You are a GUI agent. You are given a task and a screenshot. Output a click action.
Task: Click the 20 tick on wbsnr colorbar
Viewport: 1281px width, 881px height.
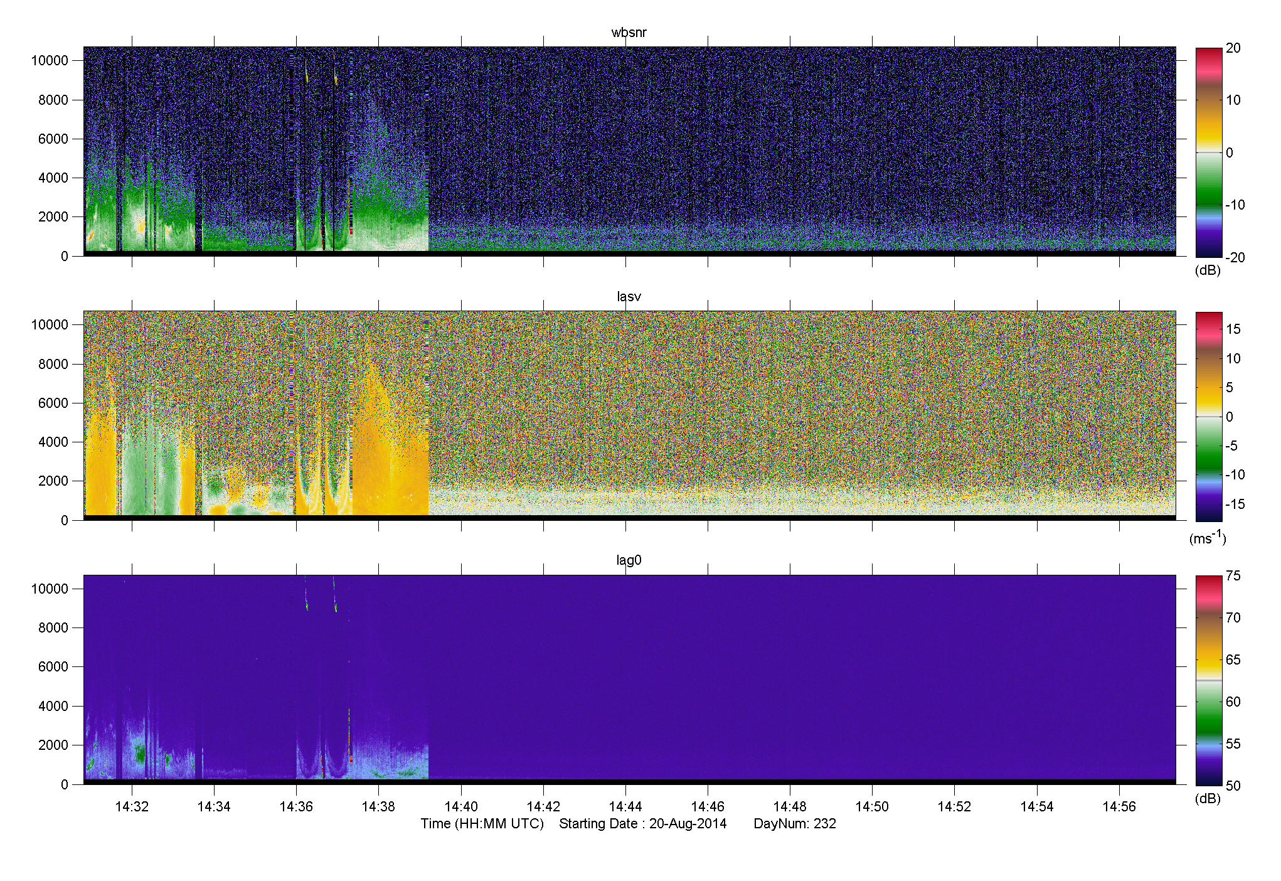1233,48
